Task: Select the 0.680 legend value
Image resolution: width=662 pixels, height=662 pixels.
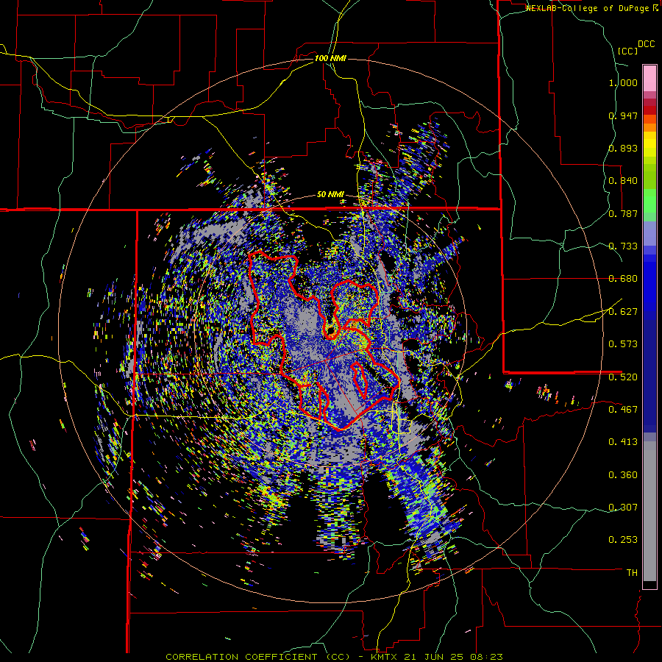Action: 623,279
